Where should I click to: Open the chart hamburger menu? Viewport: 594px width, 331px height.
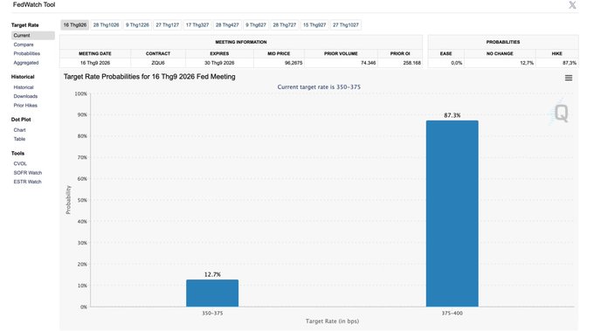(x=569, y=78)
